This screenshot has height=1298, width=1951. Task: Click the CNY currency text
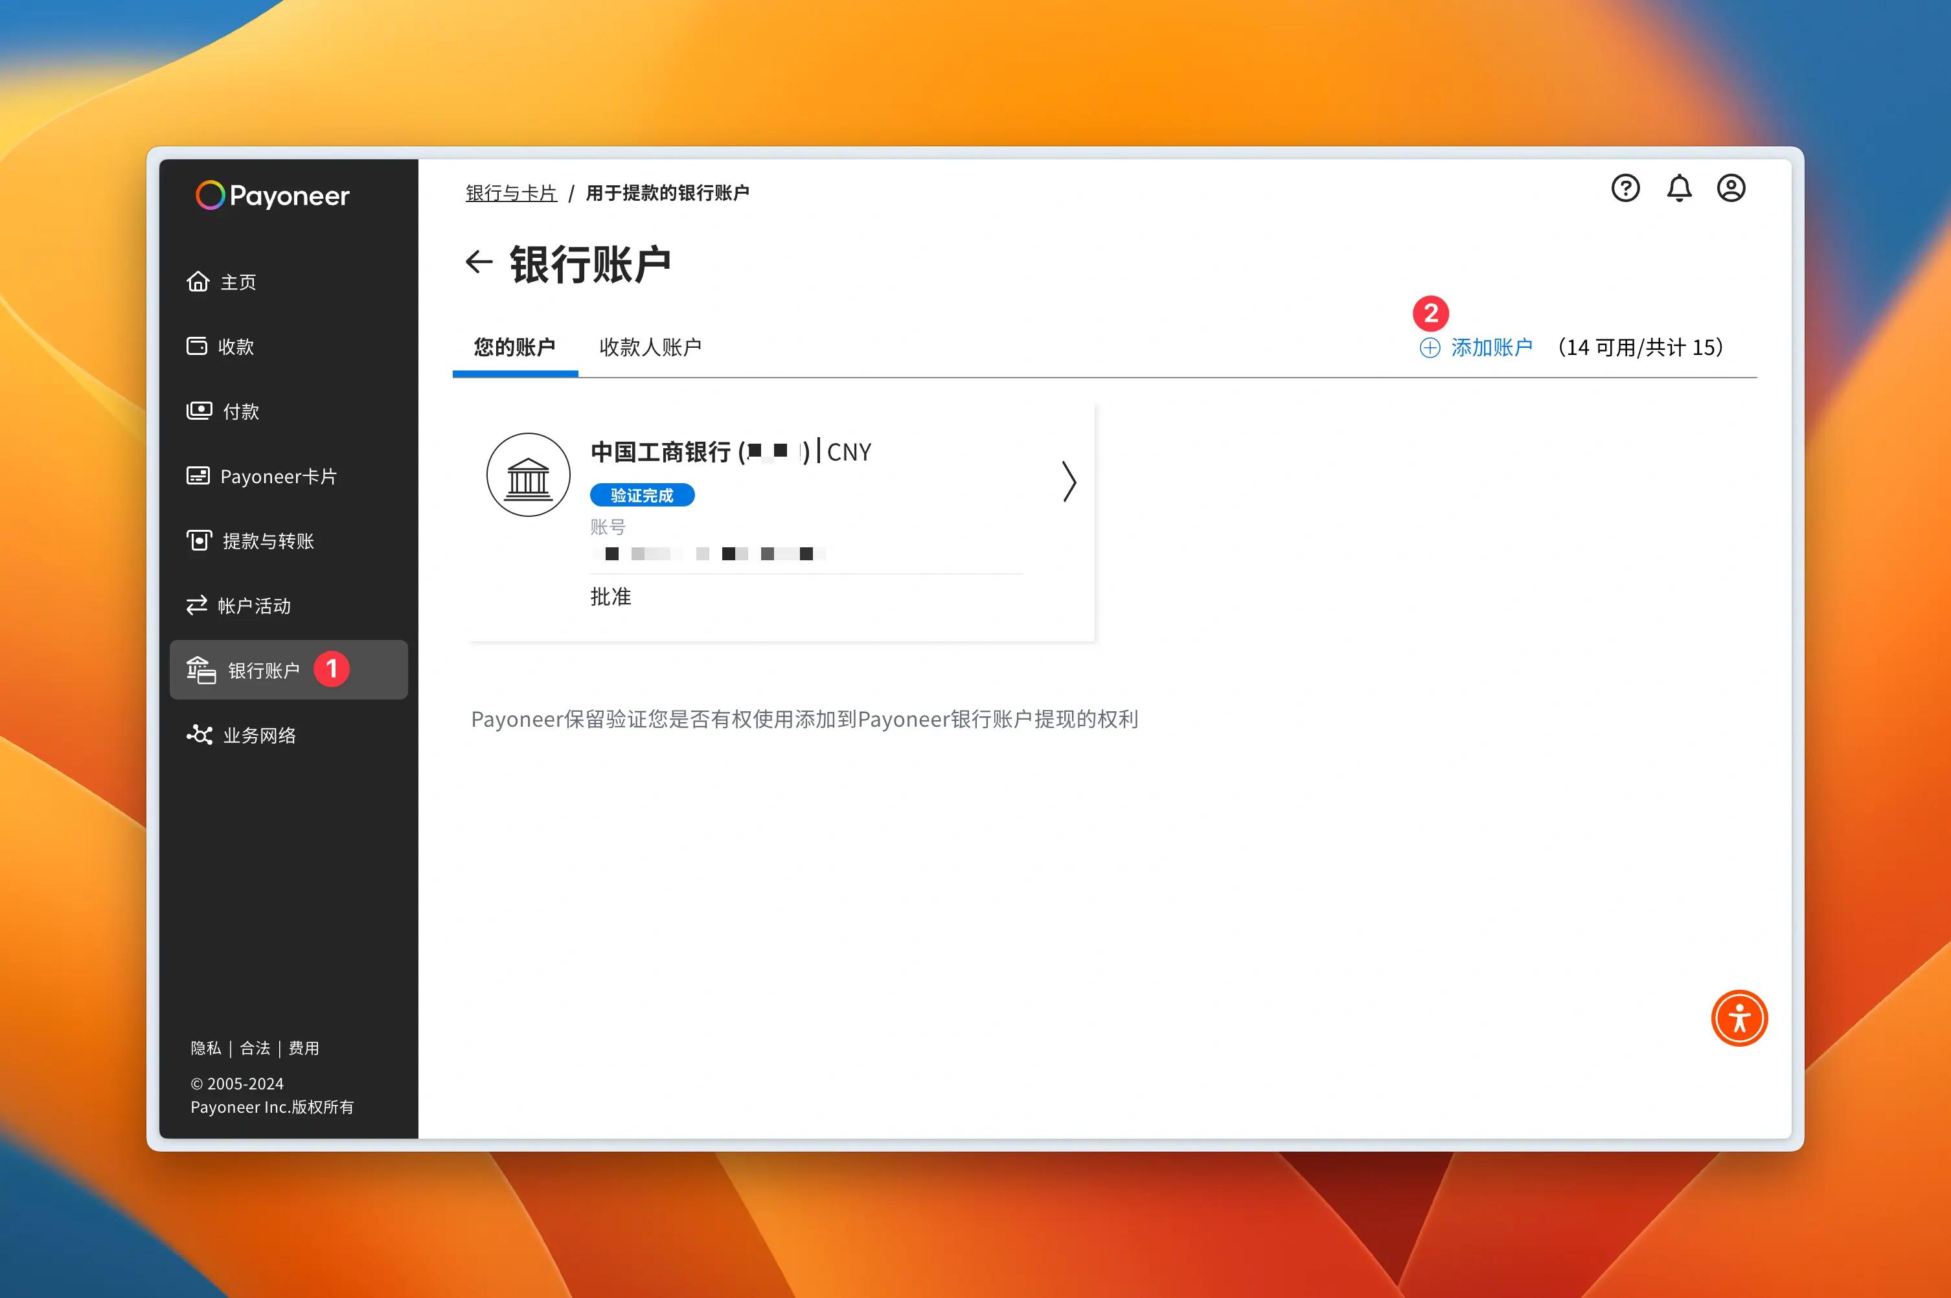click(849, 452)
